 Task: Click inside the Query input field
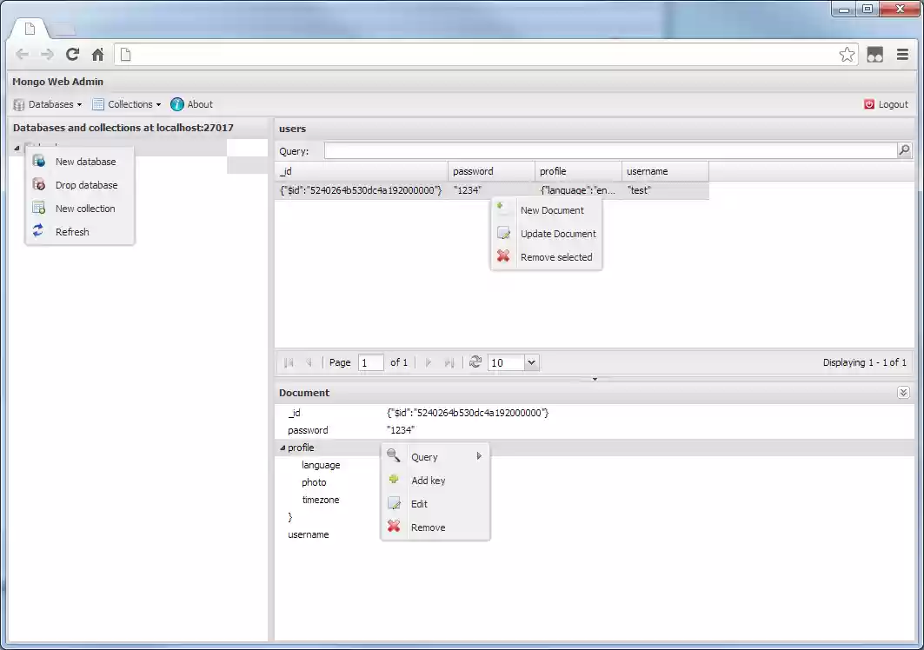pos(608,150)
